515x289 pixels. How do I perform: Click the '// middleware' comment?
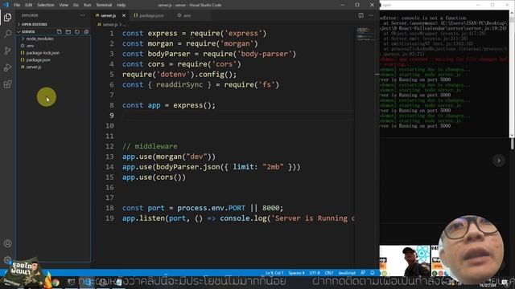(150, 146)
